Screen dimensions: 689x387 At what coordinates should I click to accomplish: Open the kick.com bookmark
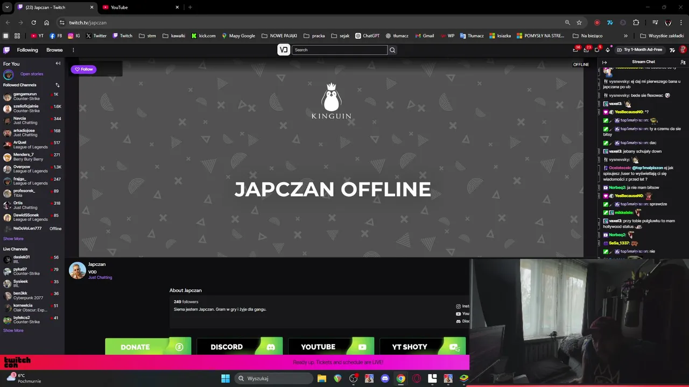203,36
